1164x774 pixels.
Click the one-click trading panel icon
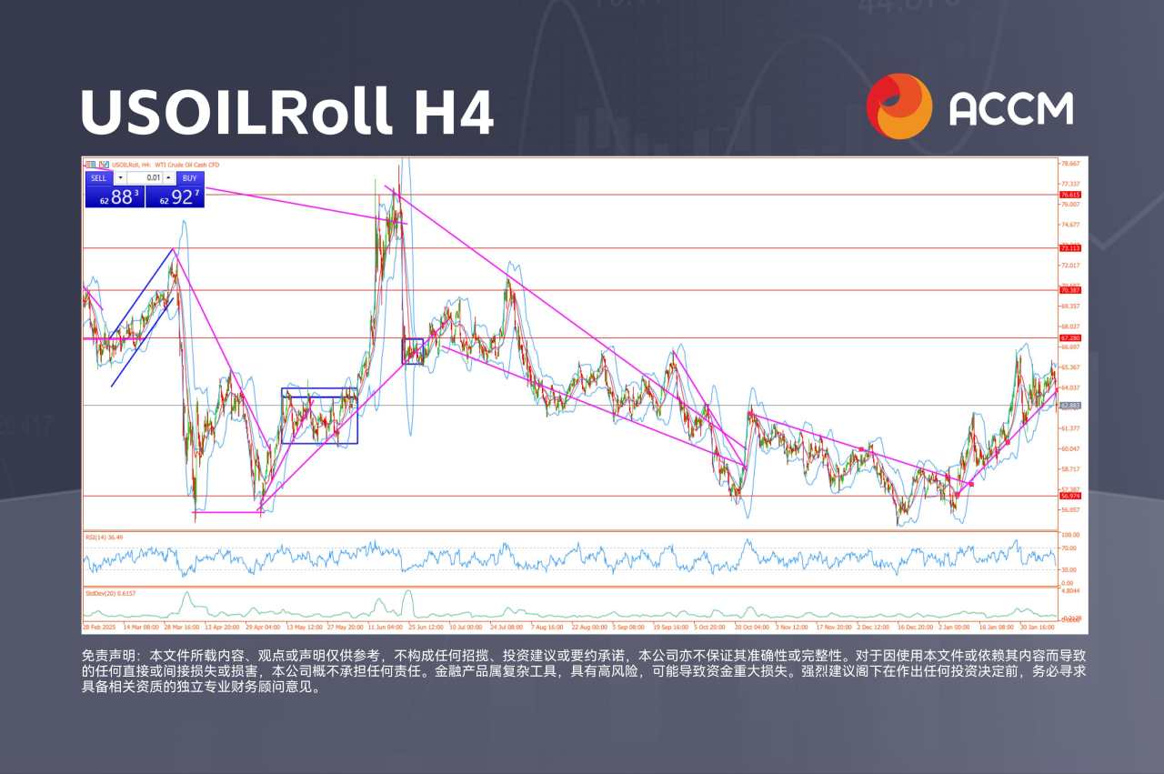(91, 165)
